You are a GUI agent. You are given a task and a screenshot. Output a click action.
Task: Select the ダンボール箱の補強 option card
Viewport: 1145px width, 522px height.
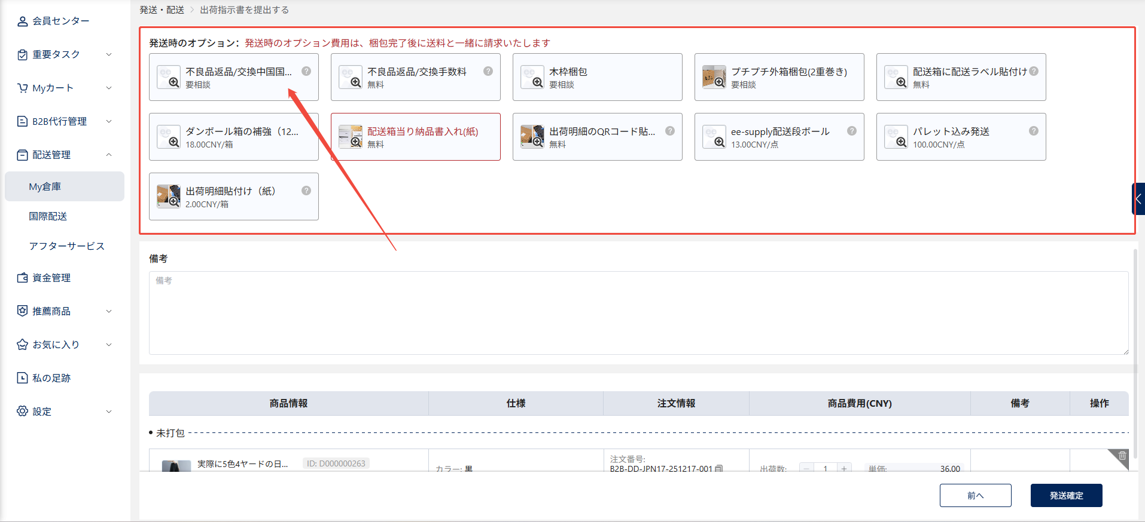[234, 137]
